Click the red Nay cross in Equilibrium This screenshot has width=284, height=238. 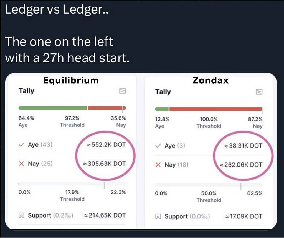coord(21,164)
